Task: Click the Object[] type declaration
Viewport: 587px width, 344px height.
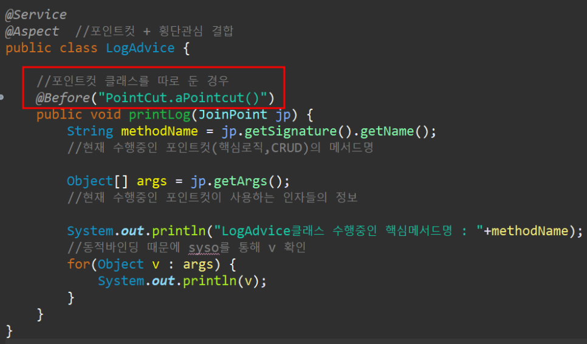Action: tap(97, 181)
